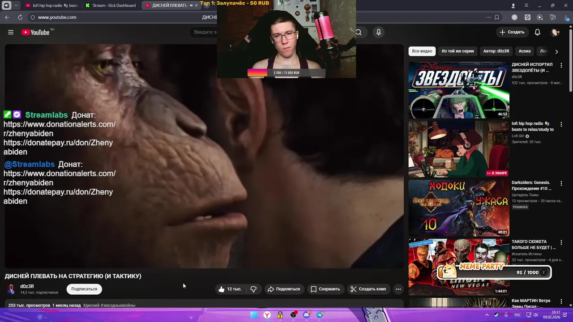This screenshot has height=322, width=573.
Task: Switch keyboard language РУС indicator
Action: [x=517, y=315]
